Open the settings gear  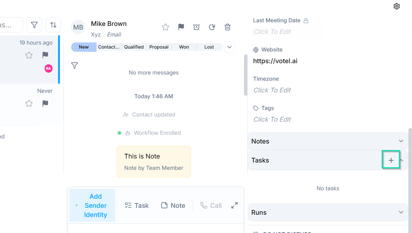397,6
